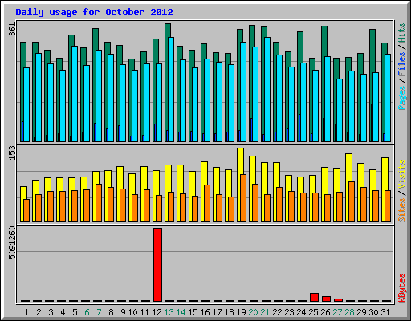
Task: Click the tall red KBytes bar for day 12
Action: pyautogui.click(x=157, y=265)
